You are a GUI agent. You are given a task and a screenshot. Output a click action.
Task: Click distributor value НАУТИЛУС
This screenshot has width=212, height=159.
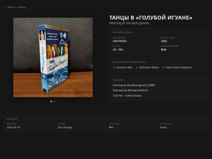(x=120, y=41)
